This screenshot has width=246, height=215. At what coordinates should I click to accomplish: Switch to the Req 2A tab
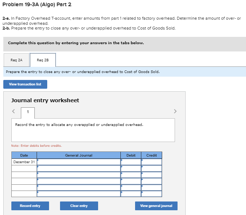tap(16, 60)
